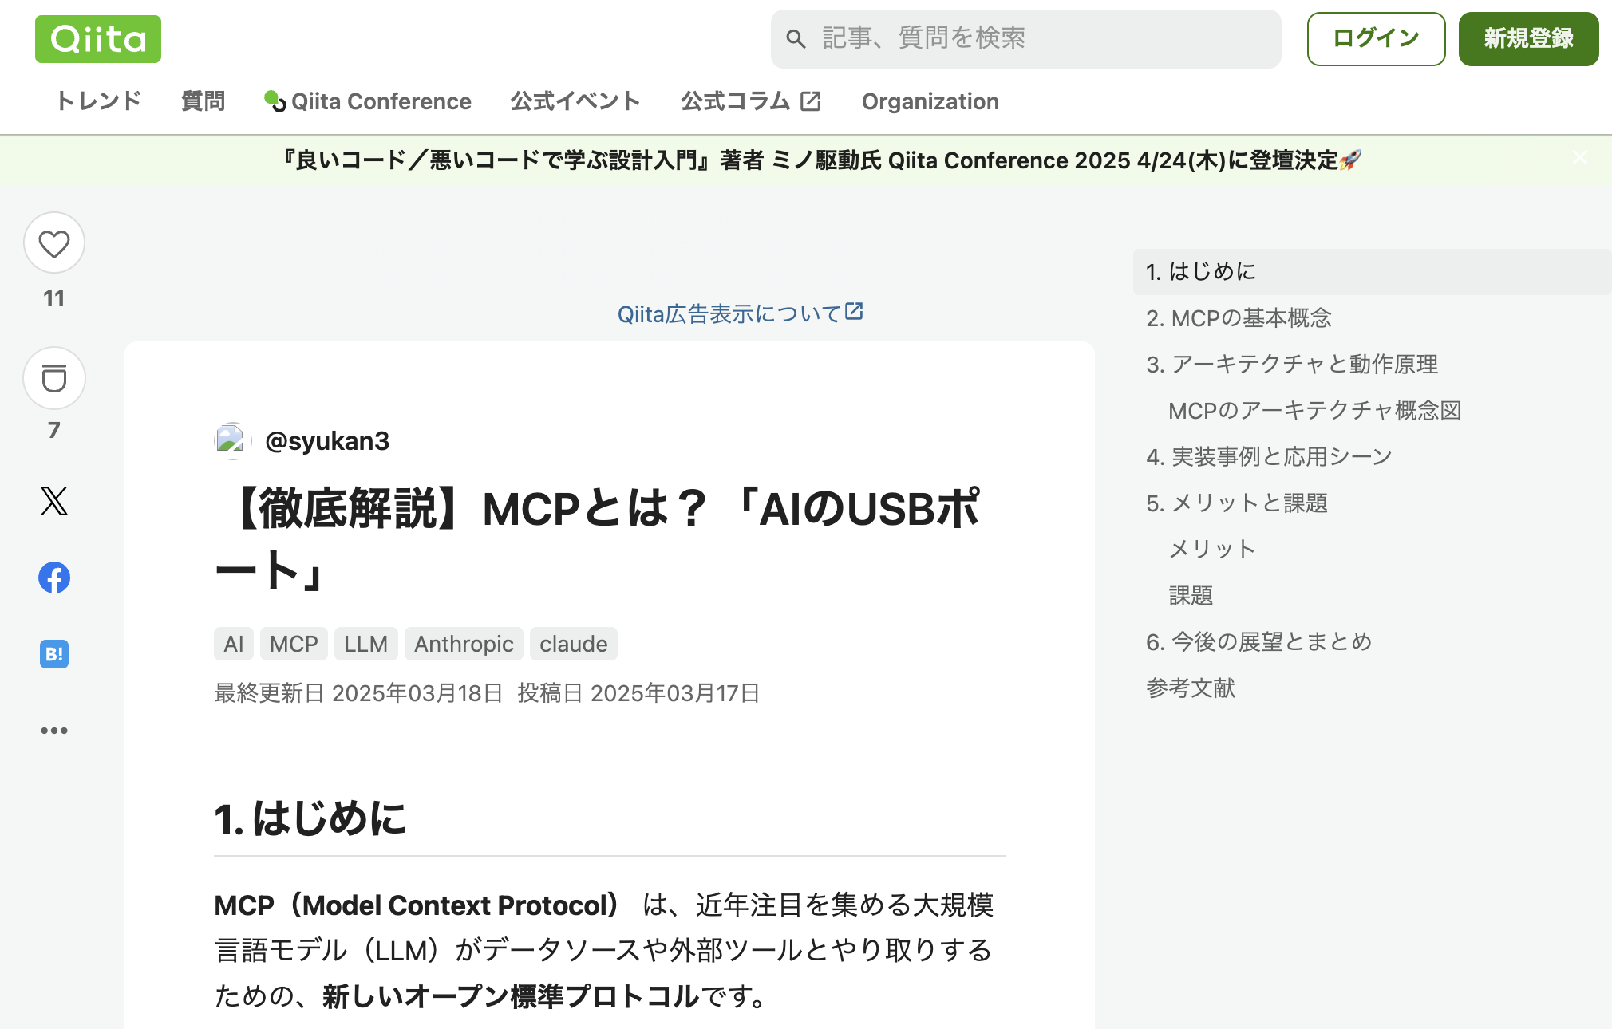Open 公式イベント menu item
Viewport: 1612px width, 1029px height.
click(575, 101)
